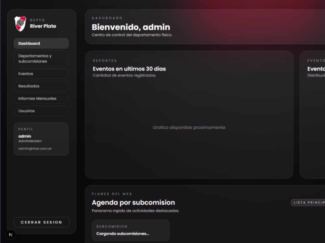Click the PLANES DEL MES label
The height and width of the screenshot is (243, 325).
coord(112,194)
